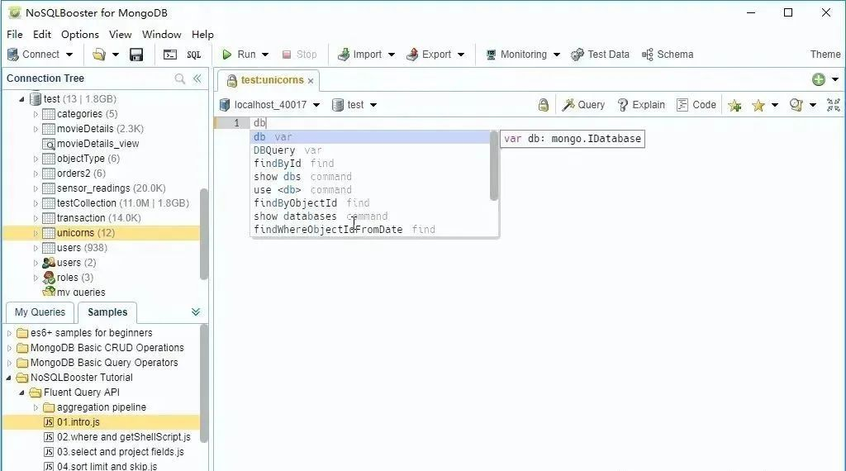This screenshot has width=846, height=471.
Task: Click the samples panel collapse chevrons
Action: [196, 312]
